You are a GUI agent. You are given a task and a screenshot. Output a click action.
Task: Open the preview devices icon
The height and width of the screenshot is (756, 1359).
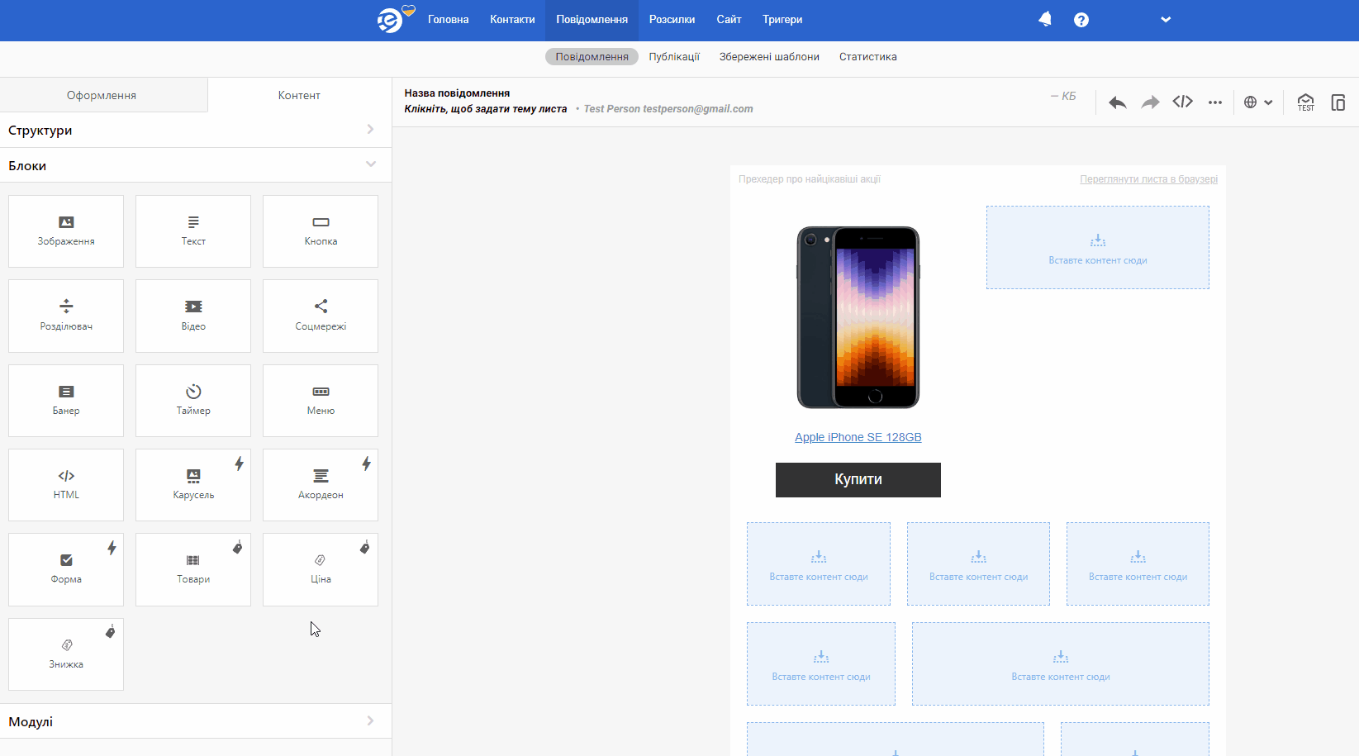[x=1338, y=102]
